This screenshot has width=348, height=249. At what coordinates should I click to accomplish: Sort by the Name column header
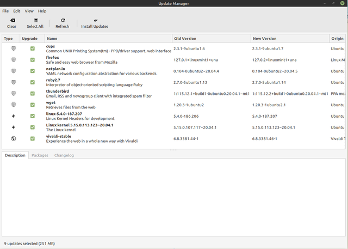(x=109, y=39)
